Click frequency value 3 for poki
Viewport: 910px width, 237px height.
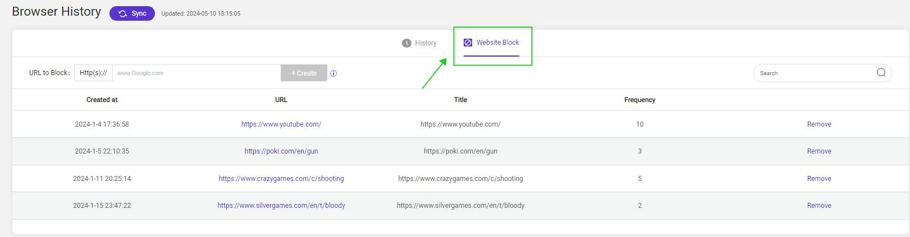pyautogui.click(x=639, y=151)
